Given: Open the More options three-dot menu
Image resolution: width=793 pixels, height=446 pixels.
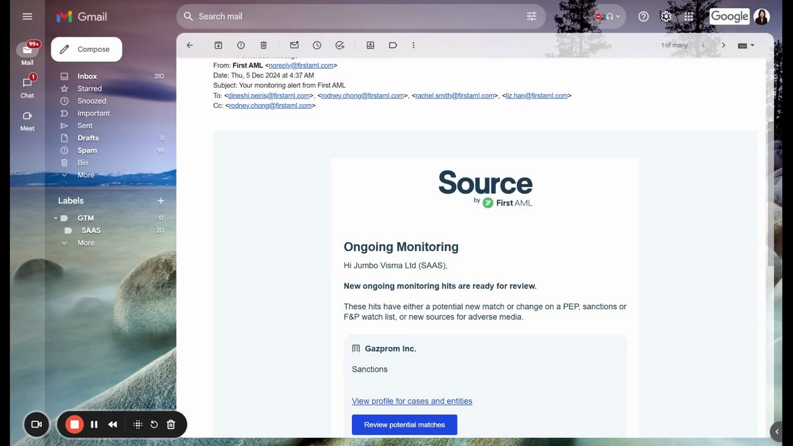Looking at the screenshot, I should tap(413, 45).
